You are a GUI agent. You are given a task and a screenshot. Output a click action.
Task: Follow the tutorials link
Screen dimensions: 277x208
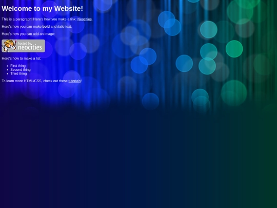(x=74, y=81)
